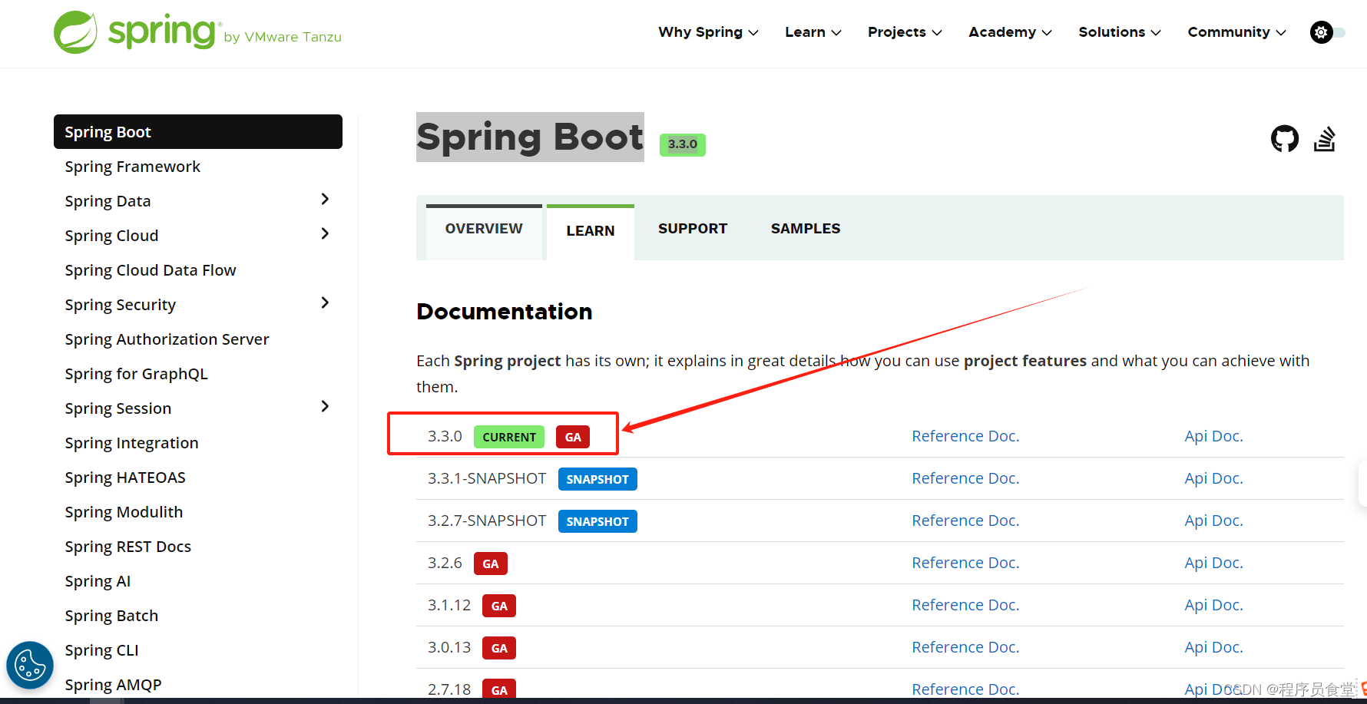1367x704 pixels.
Task: Expand the Spring Data submenu
Action: click(x=325, y=199)
